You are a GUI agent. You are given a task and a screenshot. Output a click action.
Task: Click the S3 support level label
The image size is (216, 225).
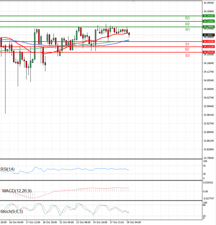187,55
